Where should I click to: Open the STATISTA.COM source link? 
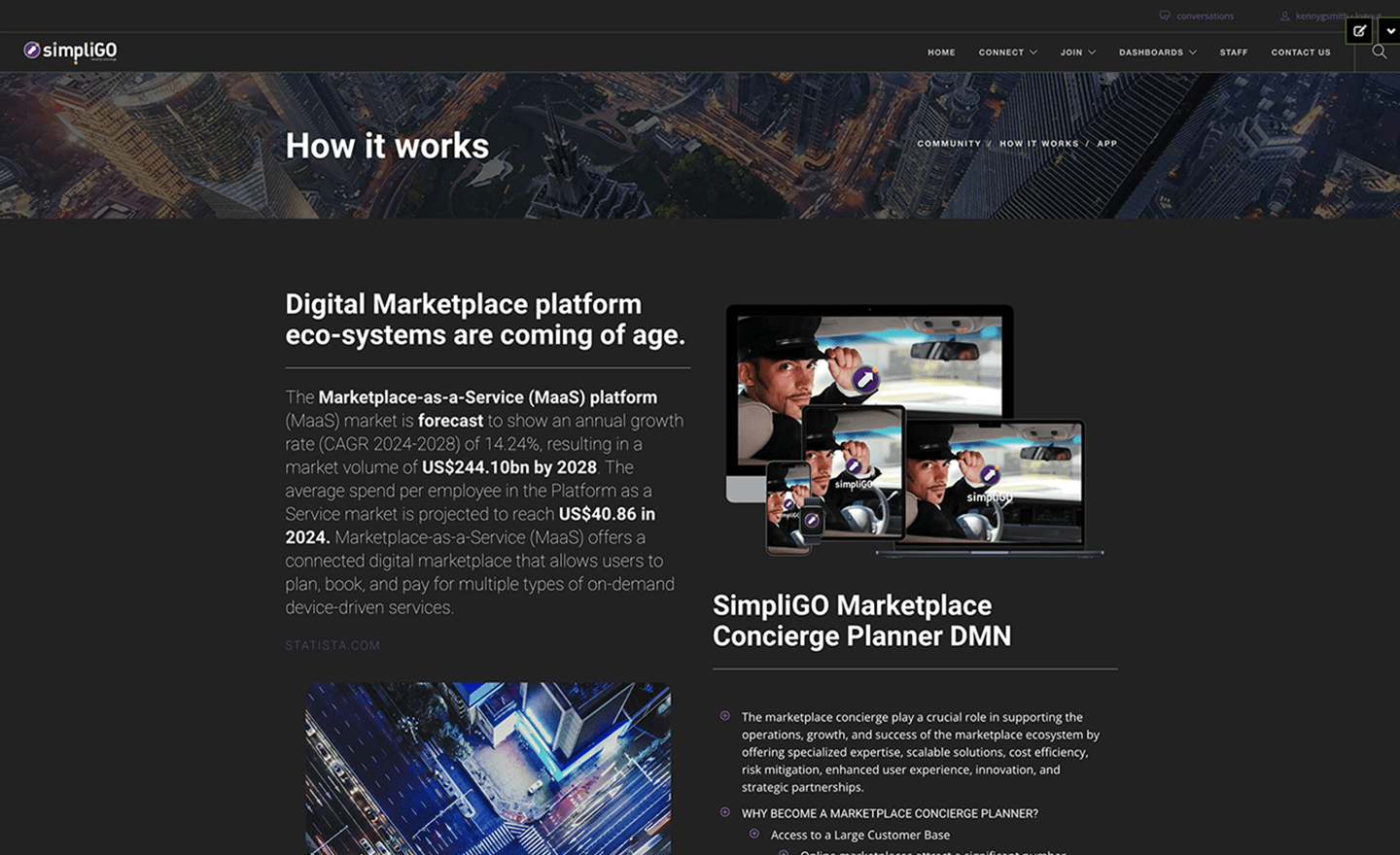[332, 645]
